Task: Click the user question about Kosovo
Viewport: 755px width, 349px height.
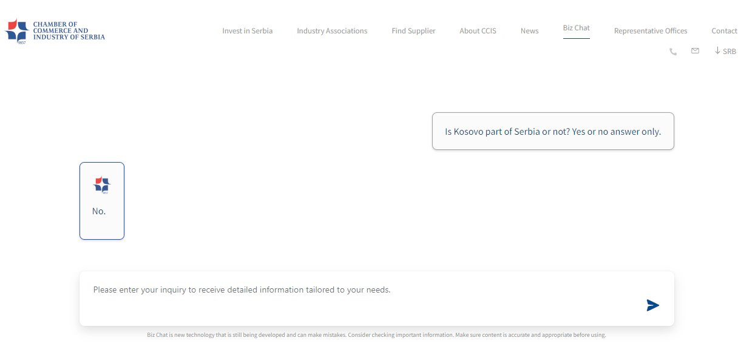Action: (x=553, y=131)
